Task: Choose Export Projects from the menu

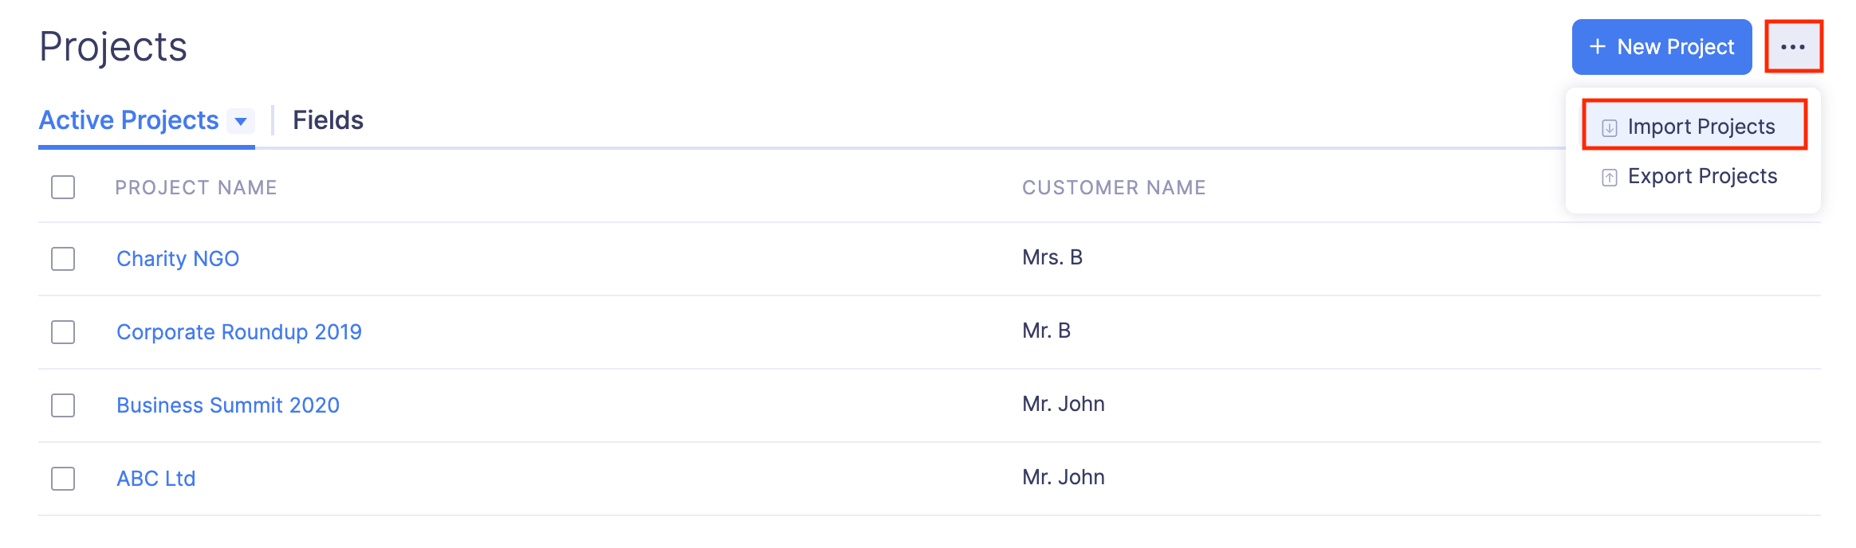Action: [1702, 176]
